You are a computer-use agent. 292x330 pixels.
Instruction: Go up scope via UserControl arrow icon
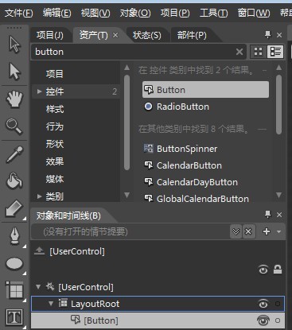tap(39, 250)
